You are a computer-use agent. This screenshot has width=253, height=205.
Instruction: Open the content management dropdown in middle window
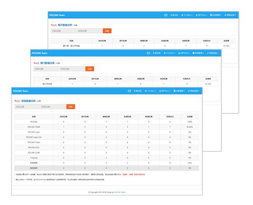(198, 53)
